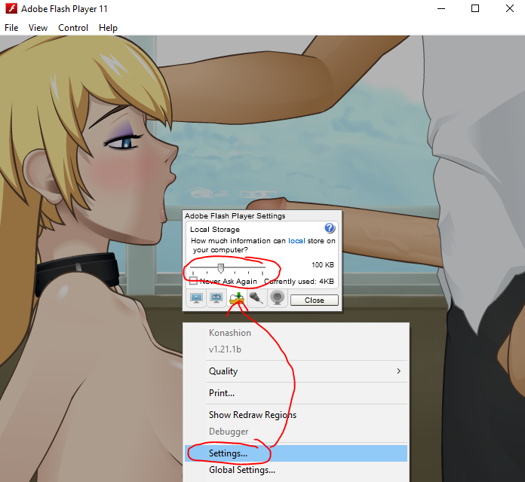
Task: Open the View menu
Action: pos(38,28)
